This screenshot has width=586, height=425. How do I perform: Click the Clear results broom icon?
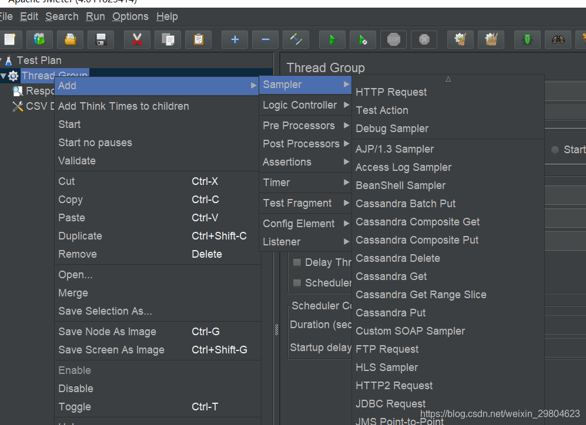[x=460, y=39]
